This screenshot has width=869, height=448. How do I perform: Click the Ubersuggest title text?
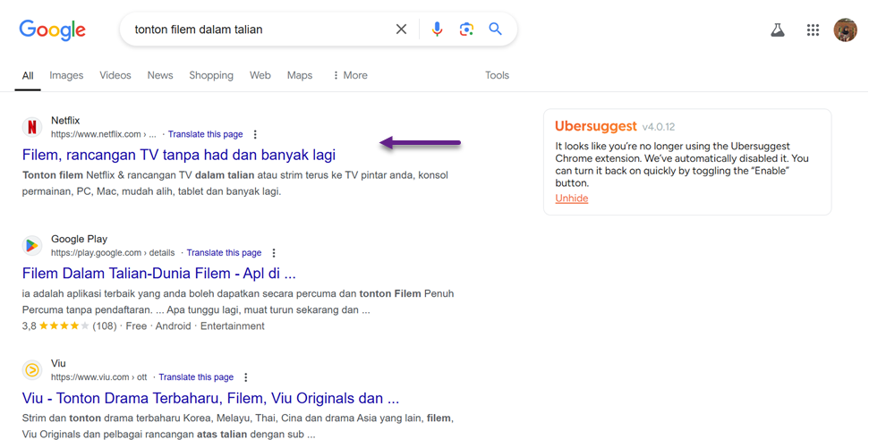coord(596,126)
